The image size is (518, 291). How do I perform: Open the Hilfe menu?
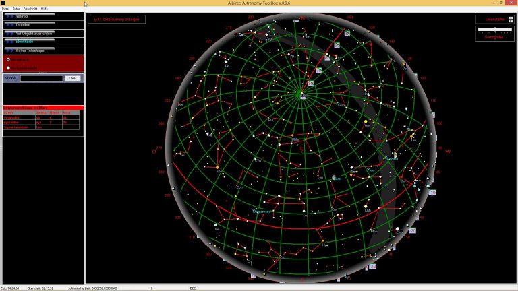[45, 9]
